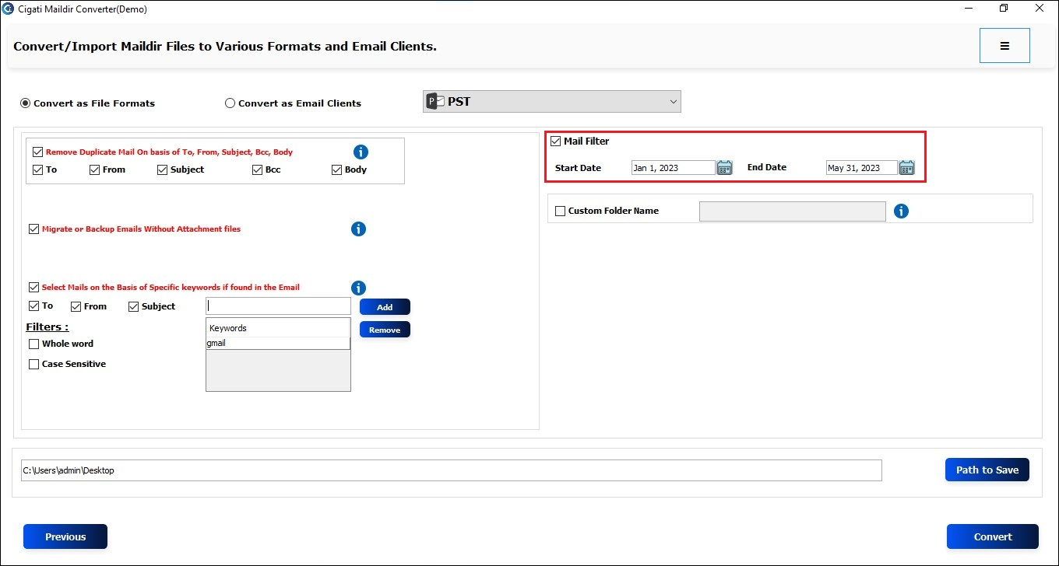This screenshot has height=566, width=1059.
Task: Maximize or restore the window
Action: pyautogui.click(x=1004, y=9)
